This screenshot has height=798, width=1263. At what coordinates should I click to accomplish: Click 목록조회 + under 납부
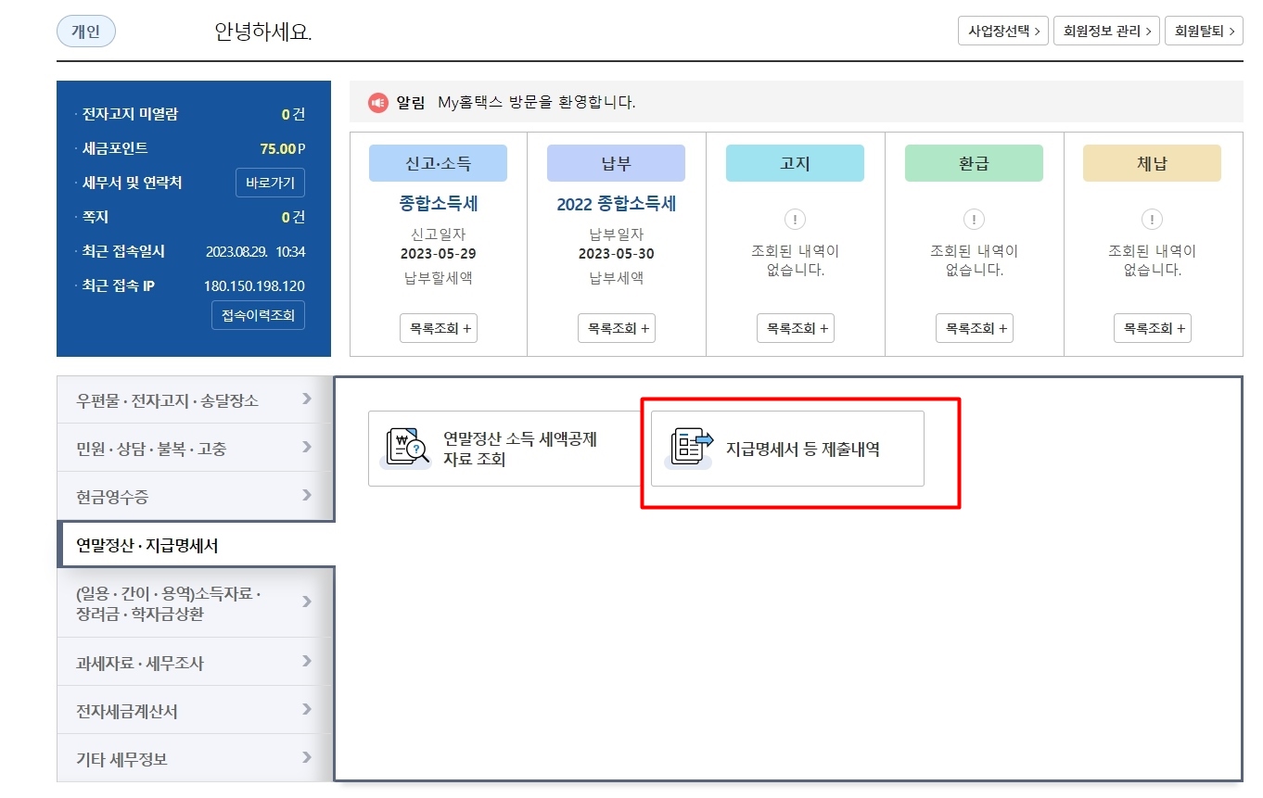617,328
